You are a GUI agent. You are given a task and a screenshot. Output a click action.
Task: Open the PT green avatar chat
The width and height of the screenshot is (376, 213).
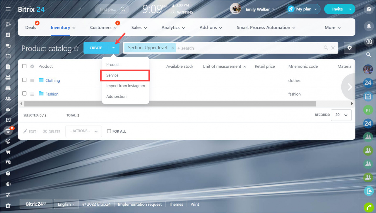tap(368, 110)
